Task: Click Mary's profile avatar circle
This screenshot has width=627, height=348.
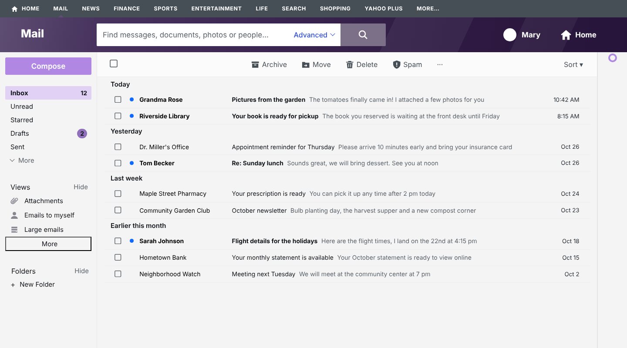Action: (510, 35)
